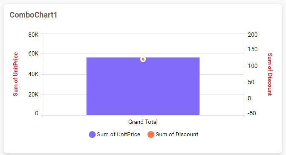Screen dimensions: 286x155
Task: Click the 150 label on right axis
Action: (x=253, y=49)
